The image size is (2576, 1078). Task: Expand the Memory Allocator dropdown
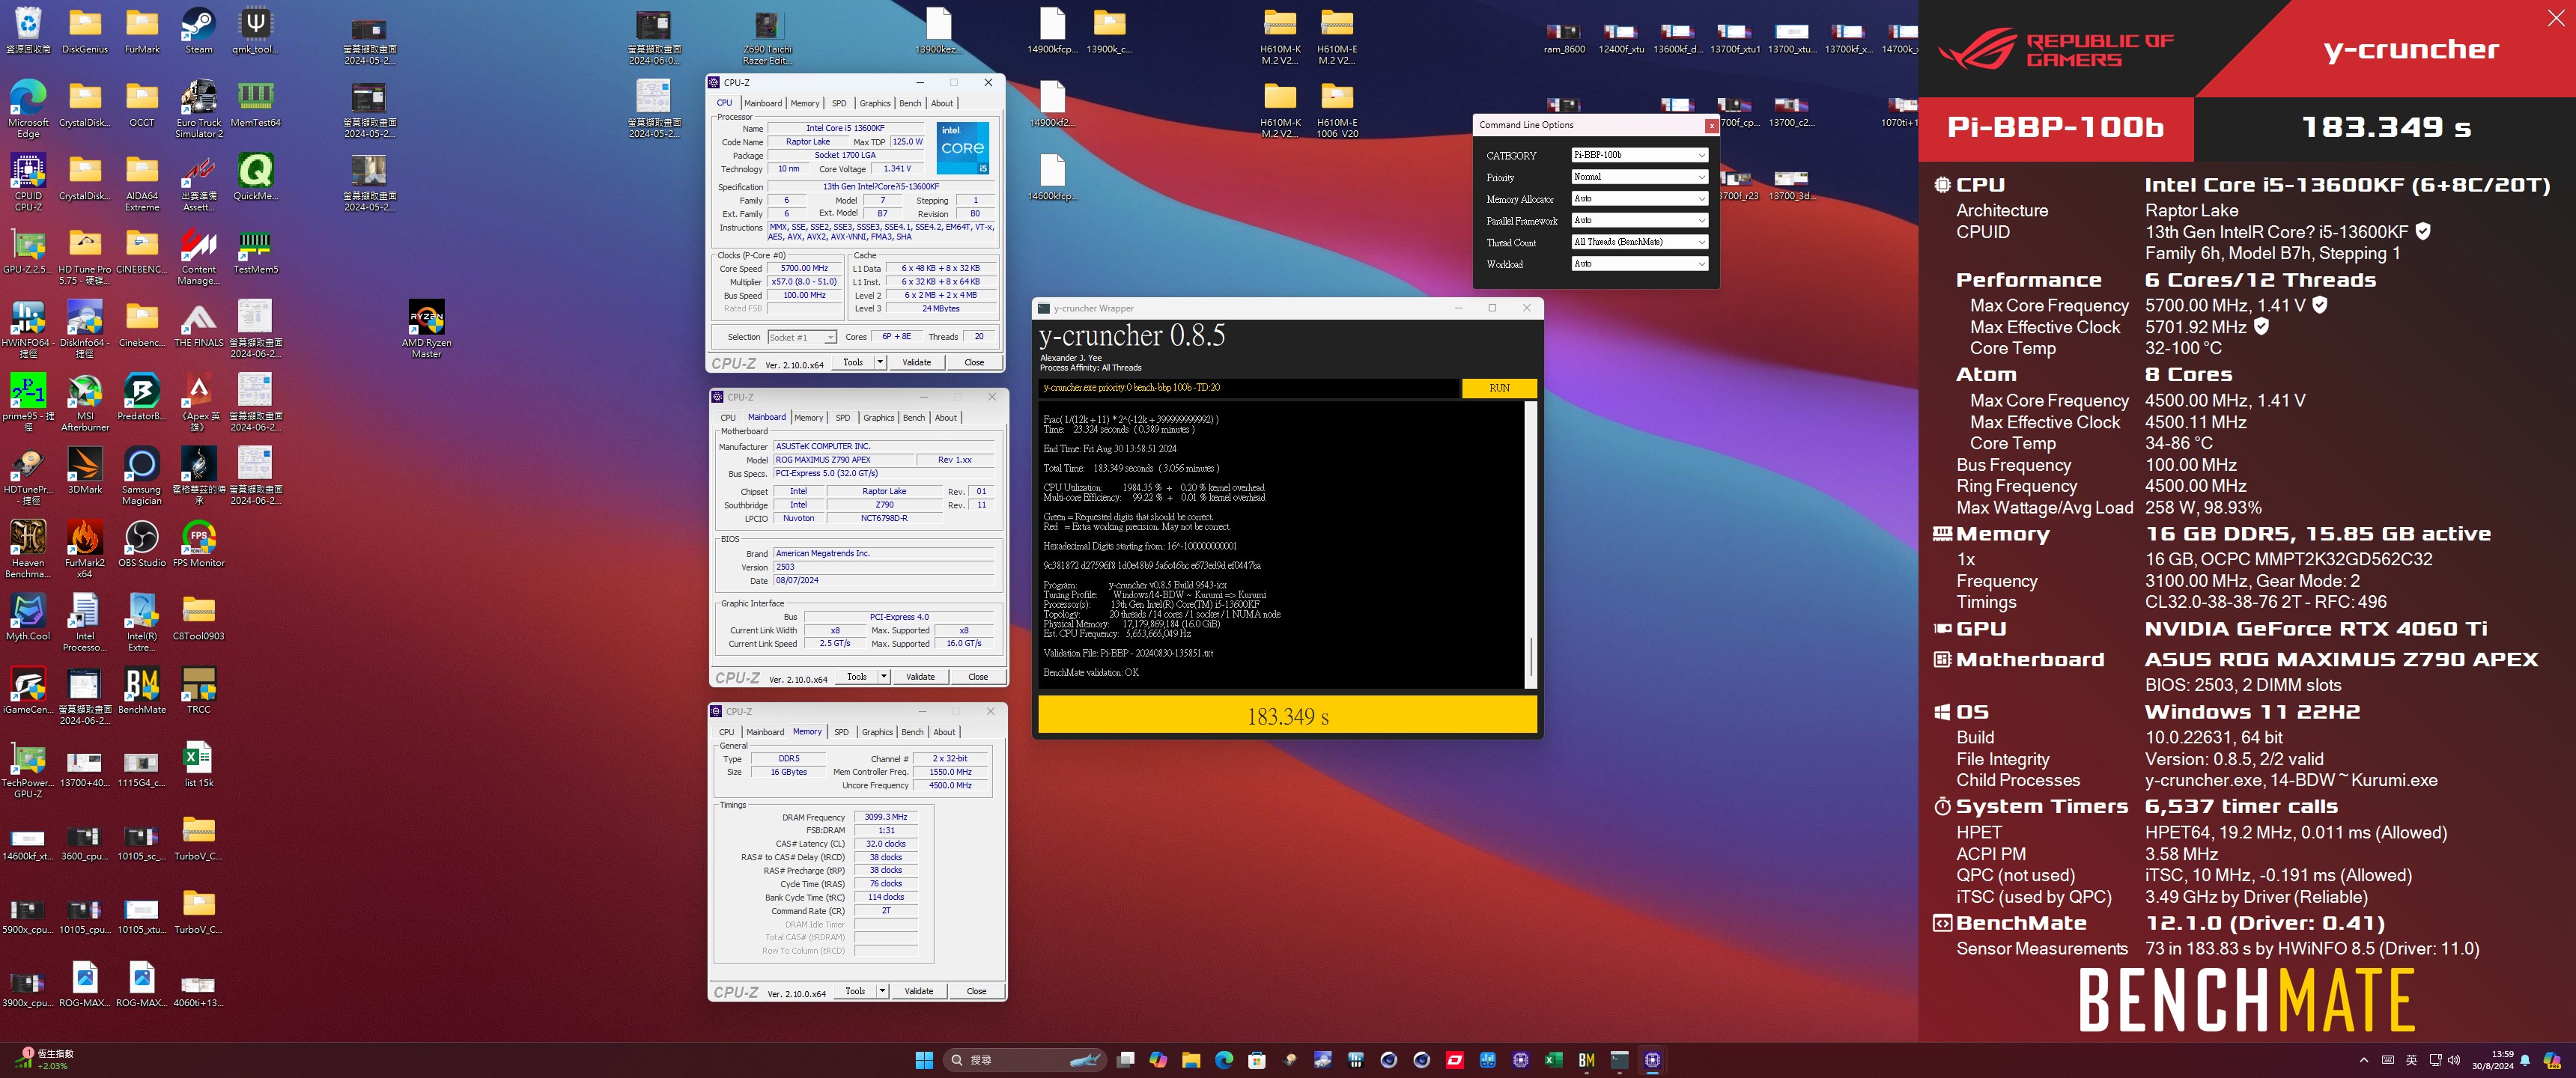1639,199
